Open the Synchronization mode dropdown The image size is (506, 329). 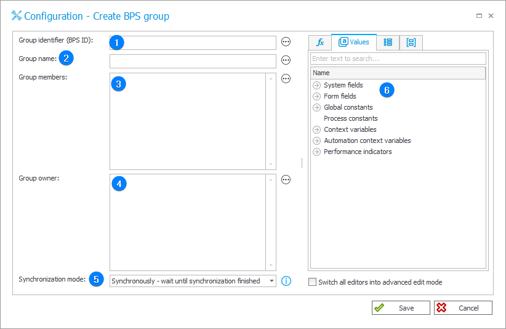coord(271,281)
